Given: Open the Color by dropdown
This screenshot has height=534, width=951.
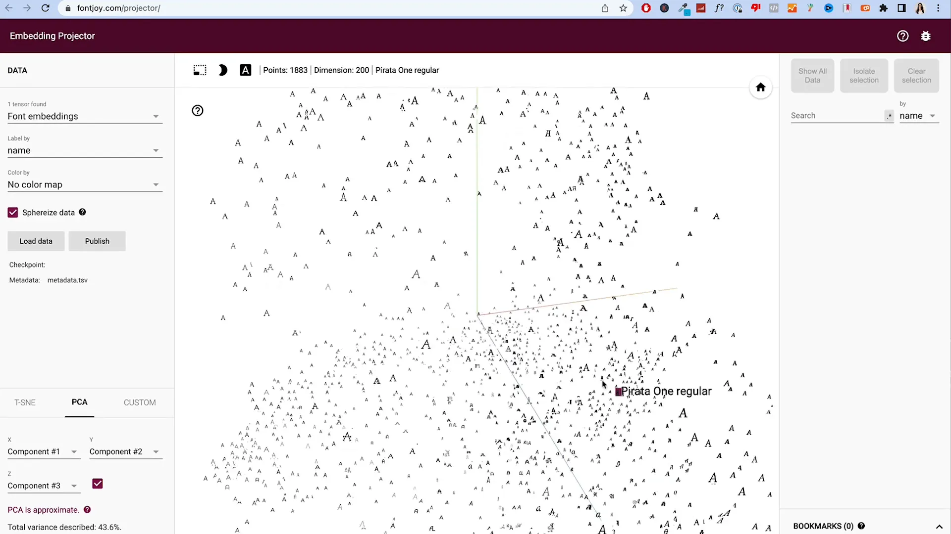Looking at the screenshot, I should pos(85,184).
